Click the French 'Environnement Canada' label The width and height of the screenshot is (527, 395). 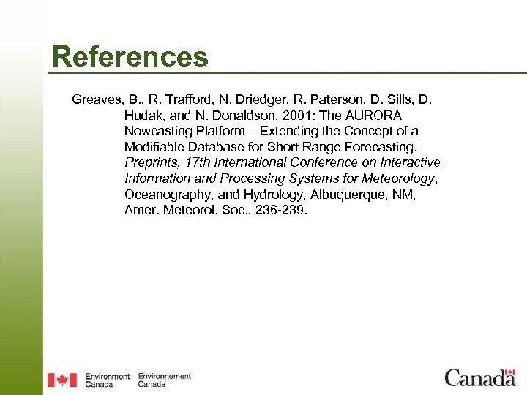click(165, 380)
